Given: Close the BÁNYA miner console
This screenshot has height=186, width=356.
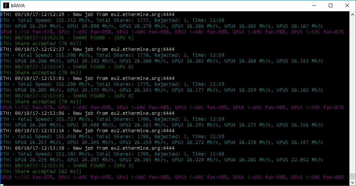Looking at the screenshot, I should click(347, 5).
